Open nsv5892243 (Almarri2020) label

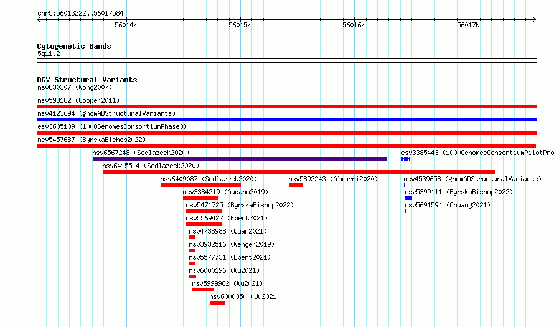click(333, 179)
